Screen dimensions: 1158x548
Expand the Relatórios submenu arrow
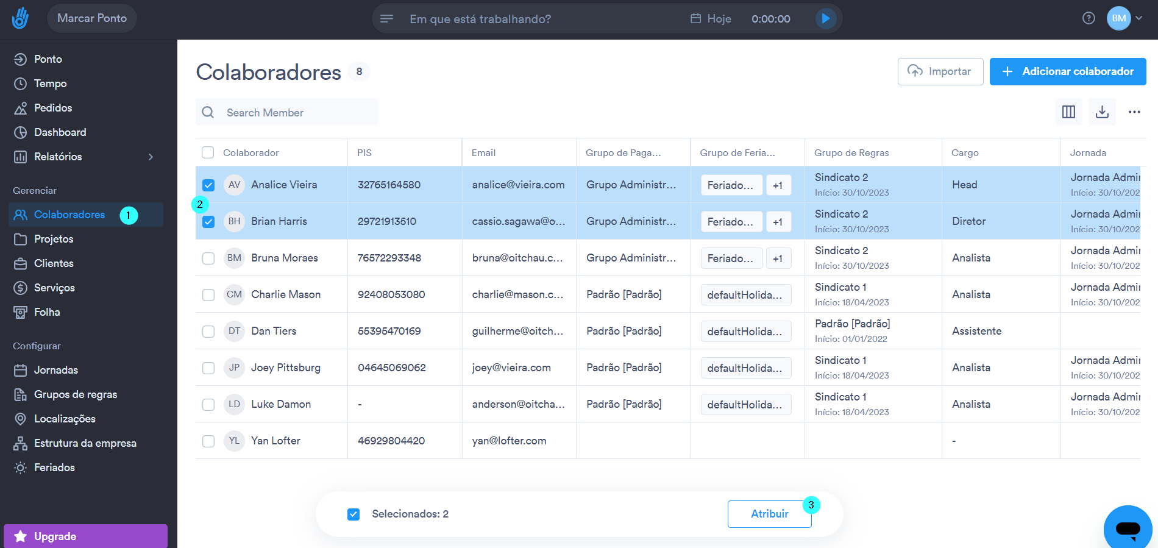point(151,157)
